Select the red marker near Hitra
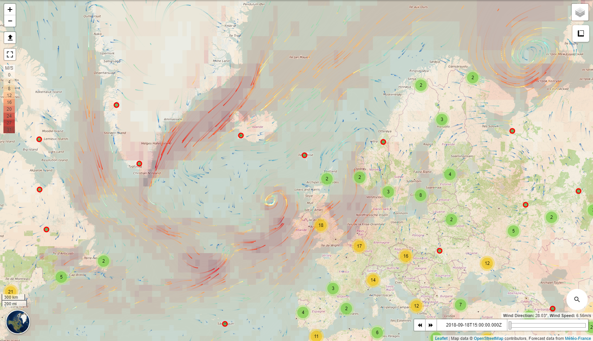The width and height of the screenshot is (593, 341). pos(383,142)
